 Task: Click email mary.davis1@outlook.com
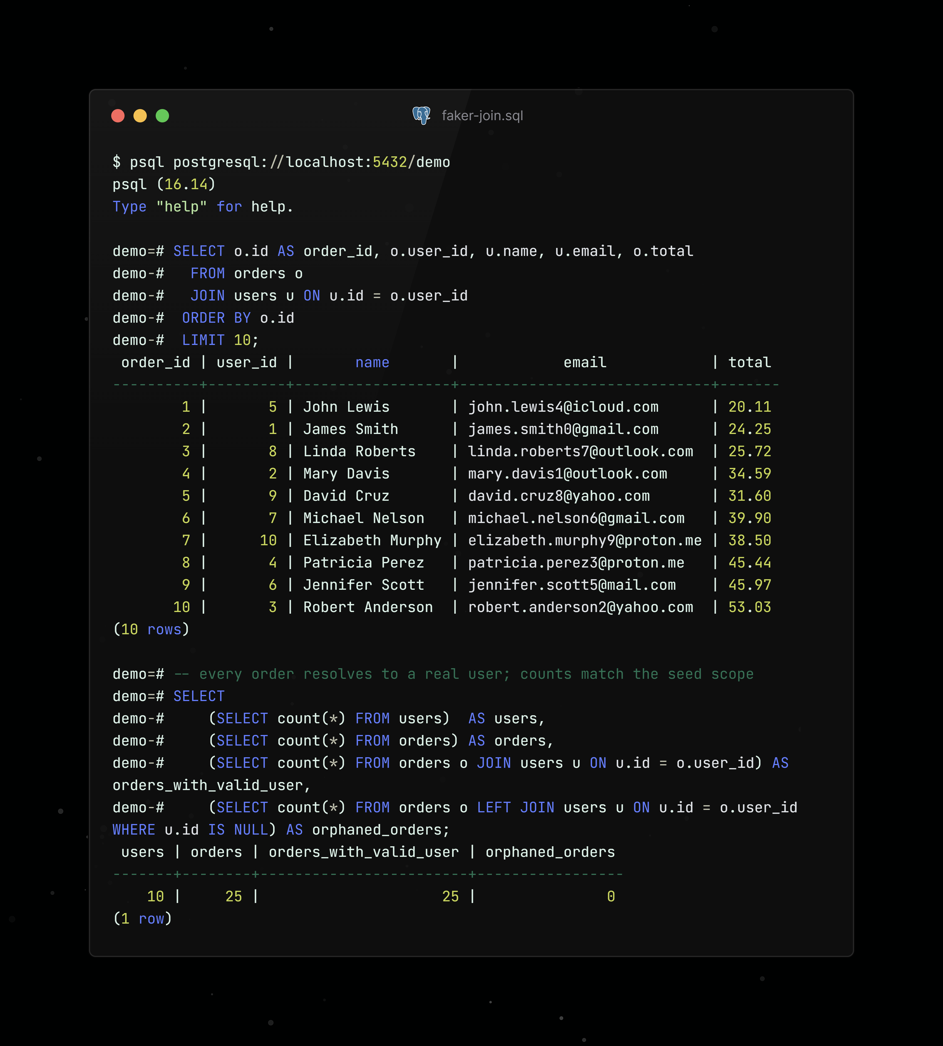567,474
